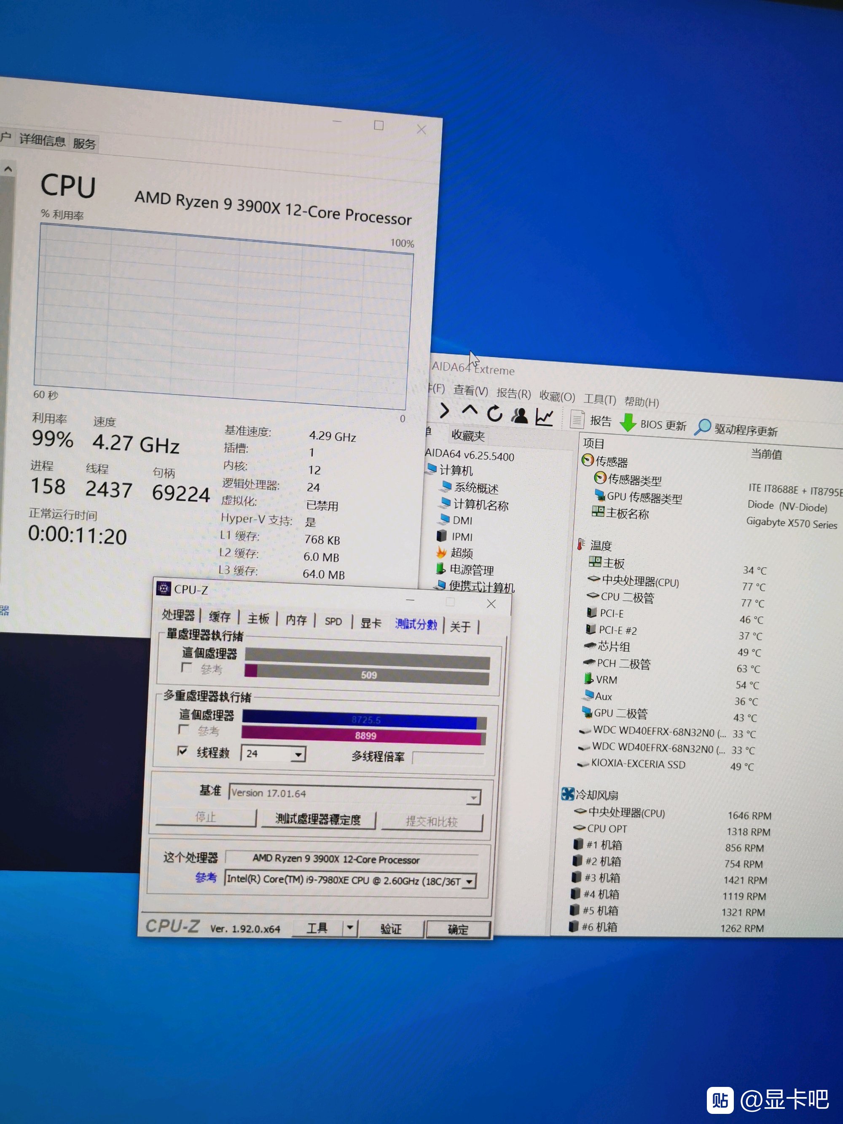Switch to 处理器 tab in CPU-Z
This screenshot has height=1124, width=843.
[x=178, y=615]
